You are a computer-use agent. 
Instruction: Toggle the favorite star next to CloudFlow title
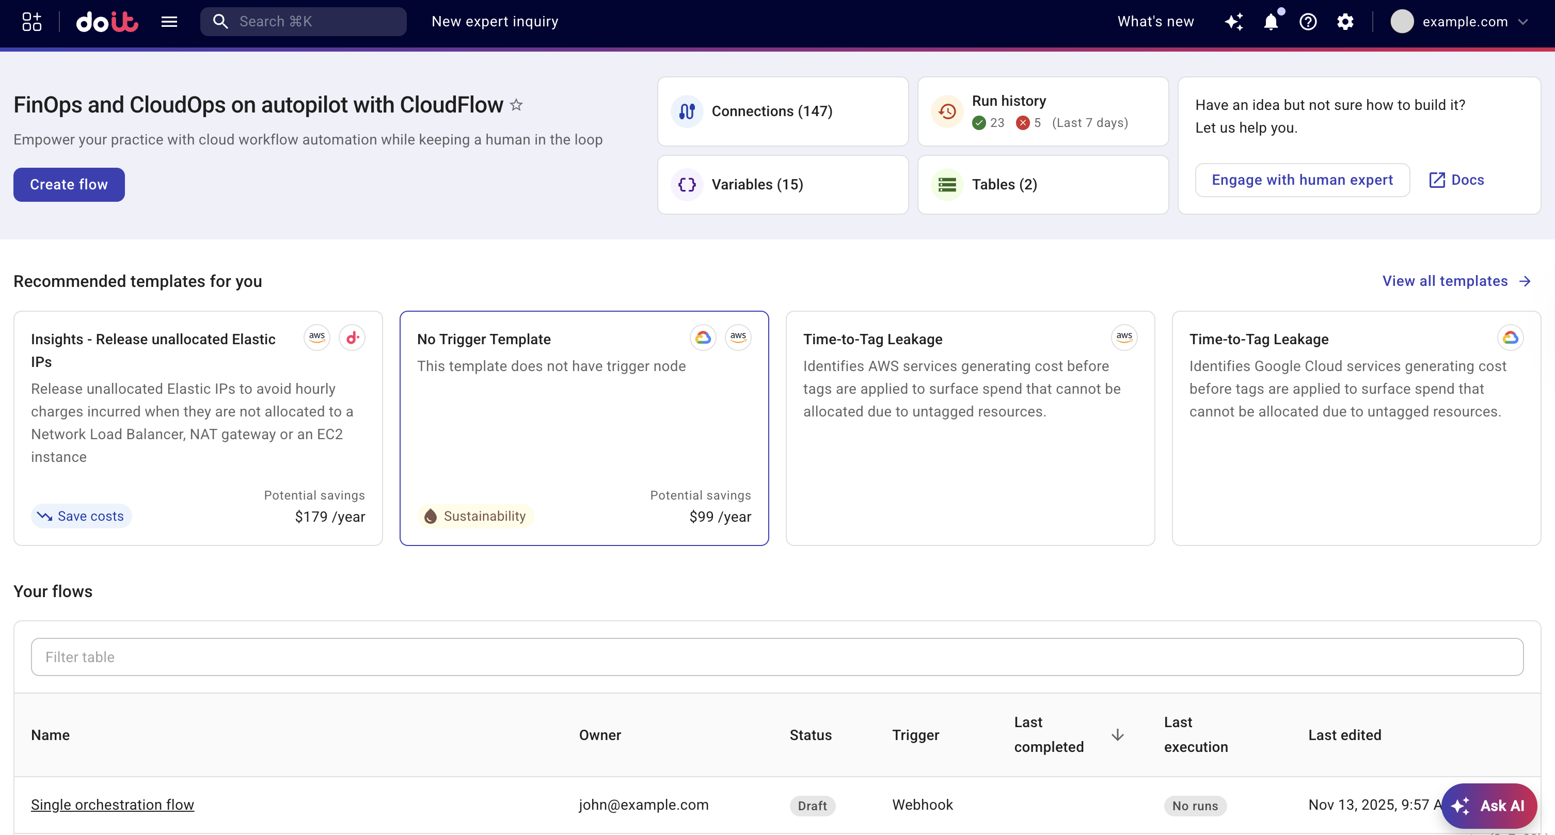(x=517, y=104)
